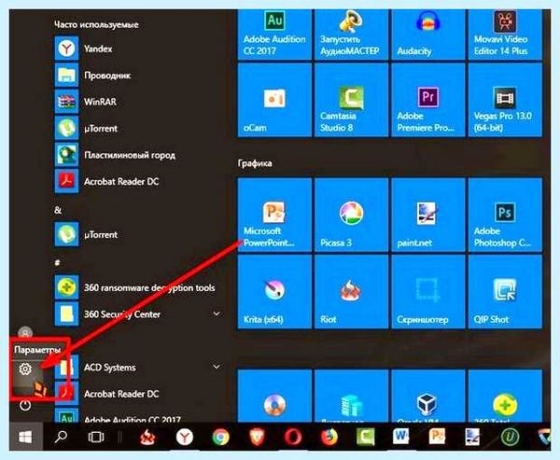Open Opera browser from taskbar
Image resolution: width=560 pixels, height=460 pixels.
[293, 438]
